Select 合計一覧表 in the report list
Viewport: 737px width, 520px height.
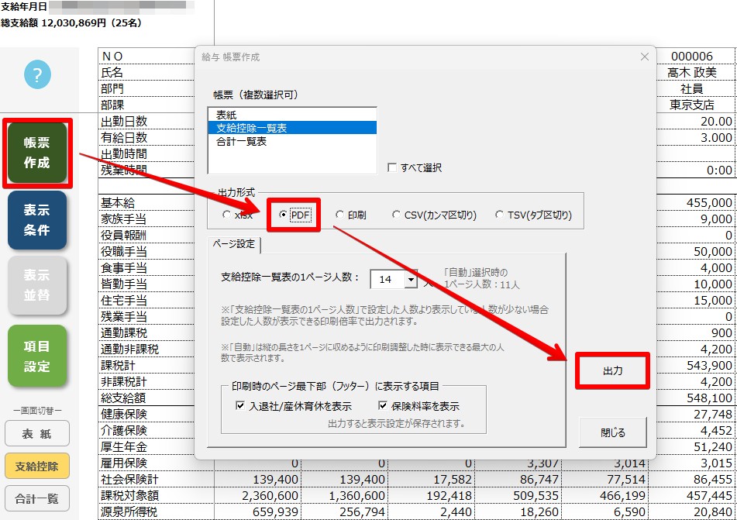click(x=242, y=141)
